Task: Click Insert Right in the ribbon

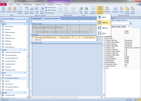Action: click(x=42, y=10)
